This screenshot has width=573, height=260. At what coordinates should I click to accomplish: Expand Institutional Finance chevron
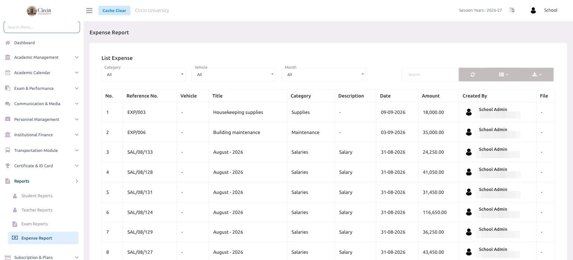[x=77, y=135]
